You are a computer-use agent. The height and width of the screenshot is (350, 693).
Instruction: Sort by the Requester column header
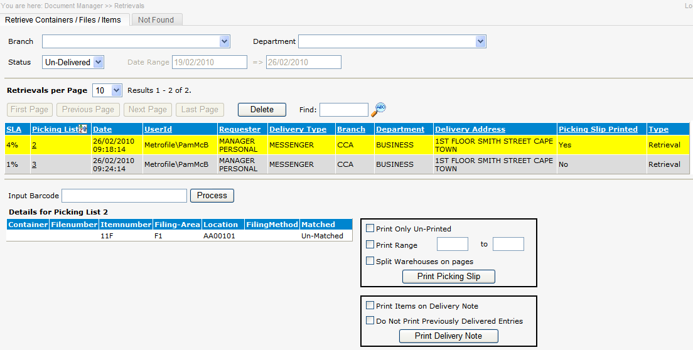click(x=240, y=129)
